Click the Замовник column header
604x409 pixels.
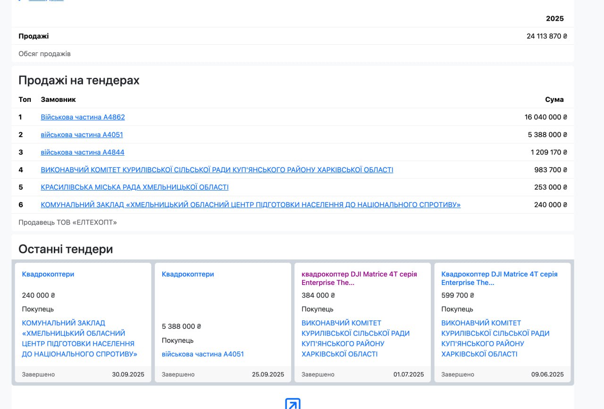click(59, 100)
